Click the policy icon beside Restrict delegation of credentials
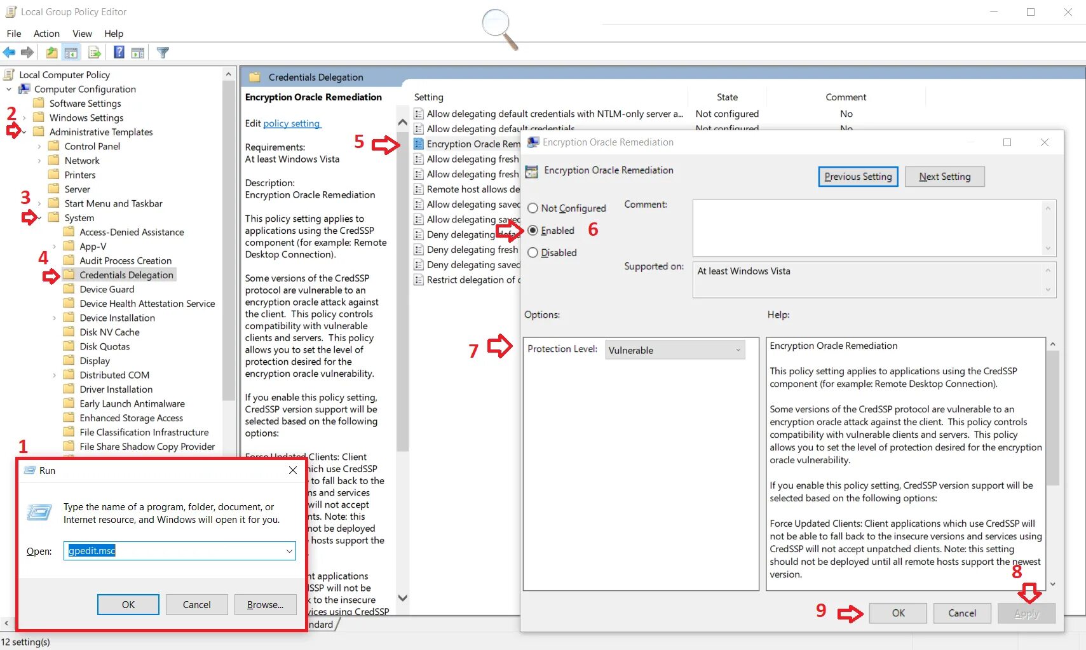This screenshot has height=650, width=1086. (x=419, y=280)
